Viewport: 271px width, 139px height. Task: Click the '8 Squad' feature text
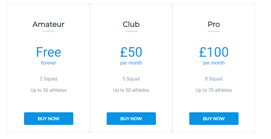coord(214,79)
